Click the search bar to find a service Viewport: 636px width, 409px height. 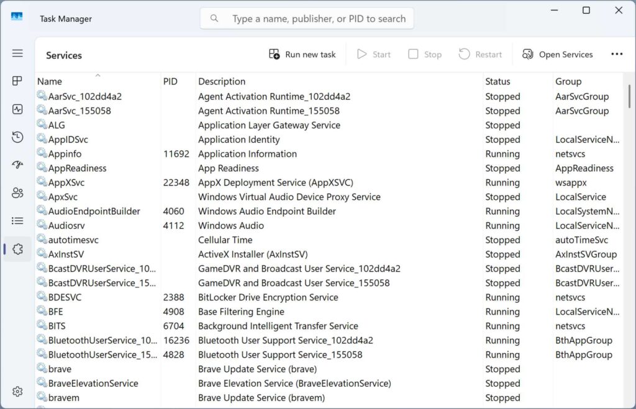(306, 18)
